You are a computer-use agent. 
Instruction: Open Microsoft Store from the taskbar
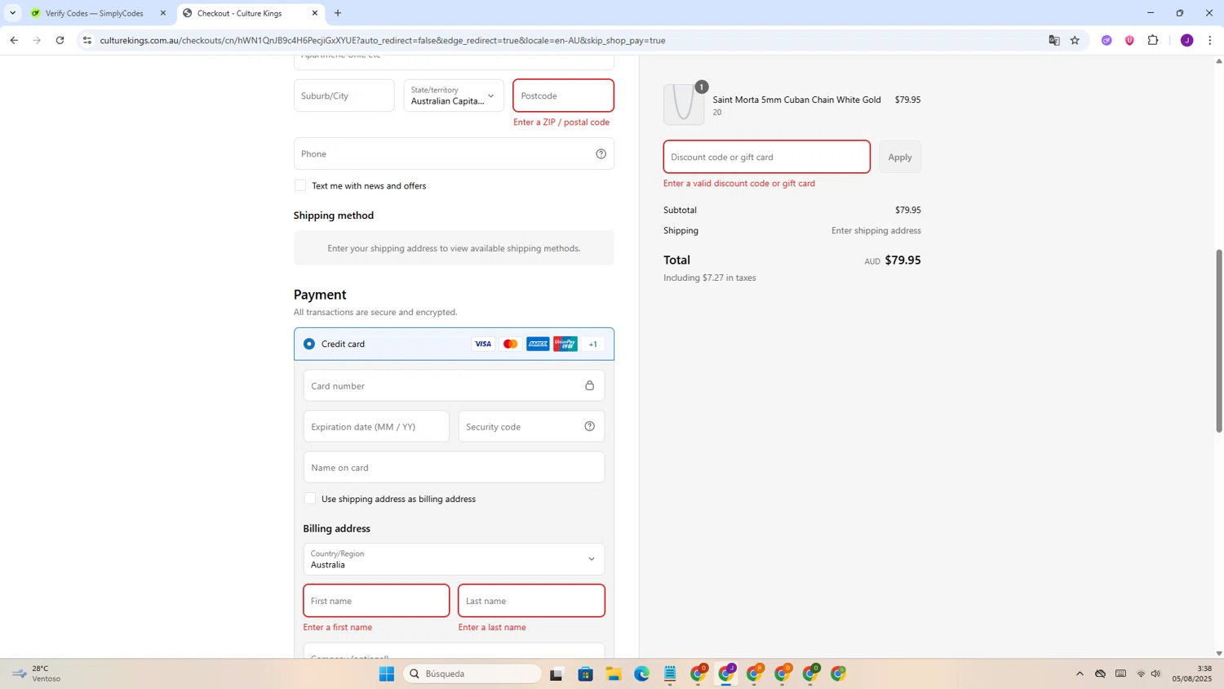tap(585, 674)
